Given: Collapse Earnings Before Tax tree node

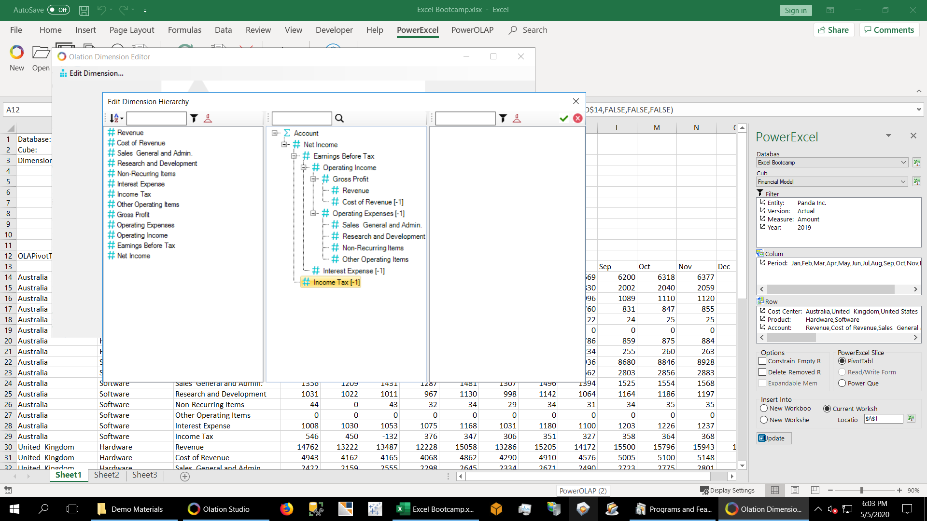Looking at the screenshot, I should (294, 156).
